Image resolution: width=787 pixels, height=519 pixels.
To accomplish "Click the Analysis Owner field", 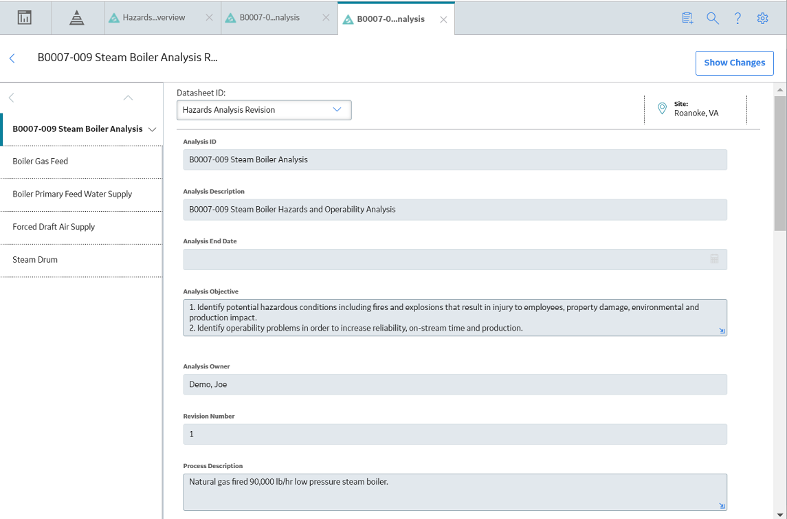I will click(x=455, y=384).
